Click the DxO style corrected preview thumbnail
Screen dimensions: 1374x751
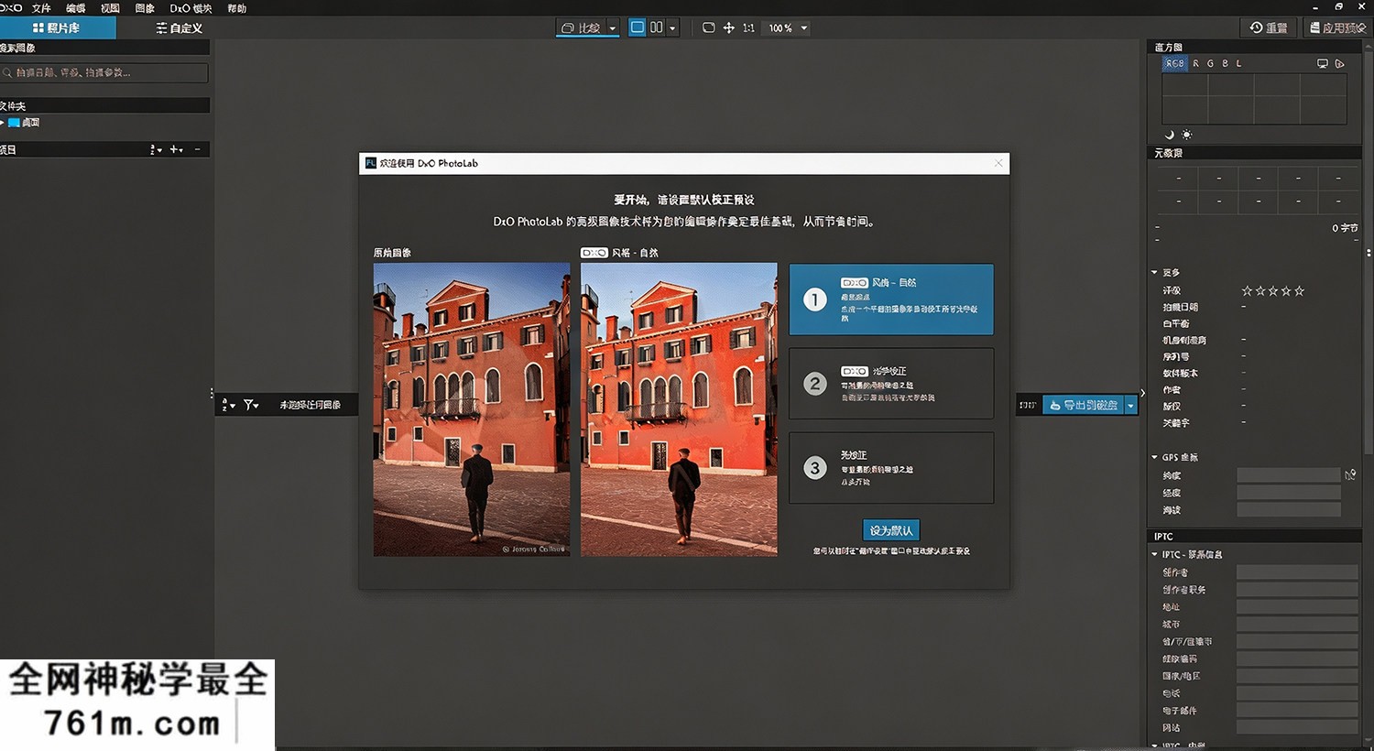point(679,410)
